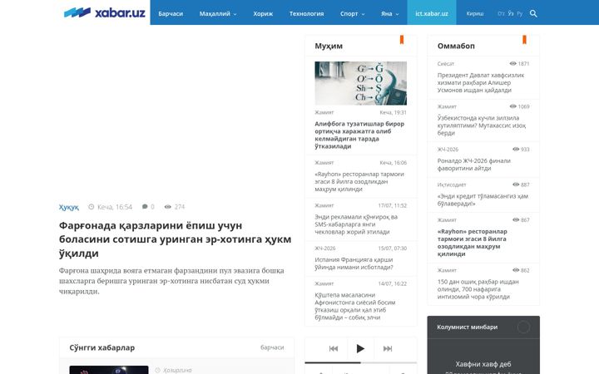Open the Фарғона child-selling article headline

click(x=175, y=239)
